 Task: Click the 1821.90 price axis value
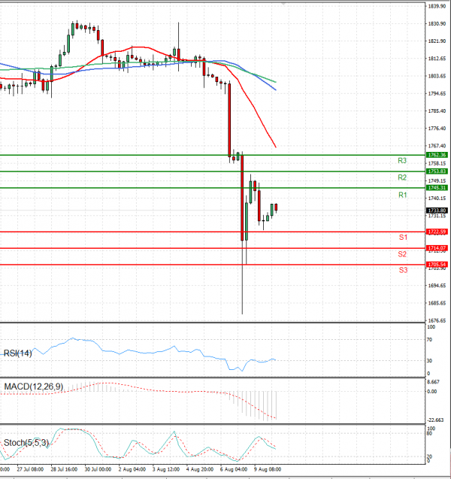click(x=437, y=41)
